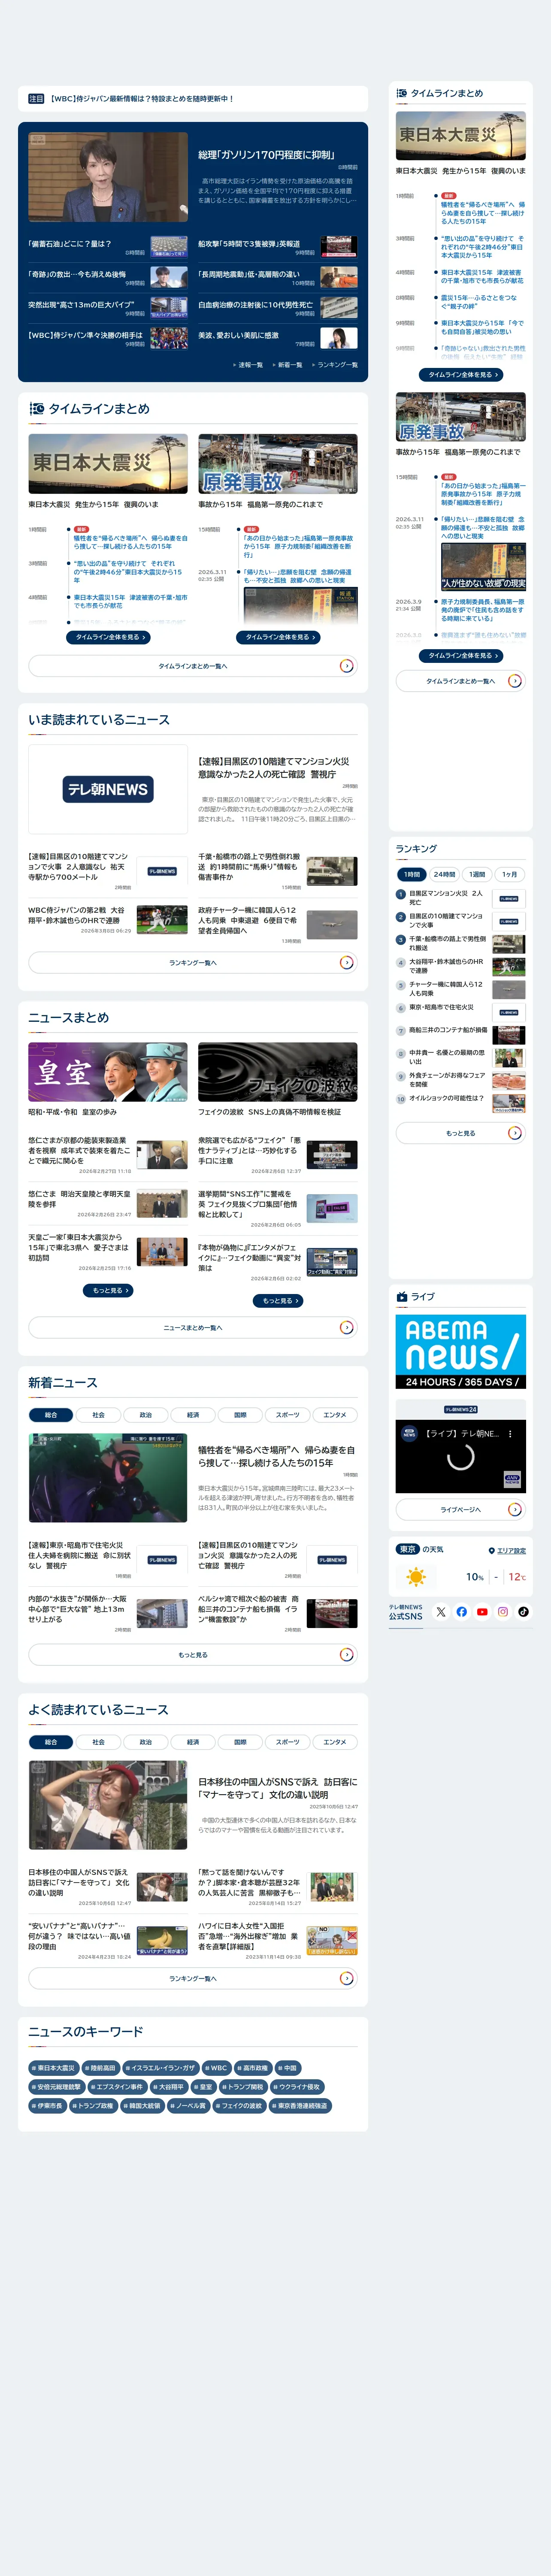Expand the ranking list with もっと見る
Image resolution: width=551 pixels, height=2576 pixels.
point(460,1133)
